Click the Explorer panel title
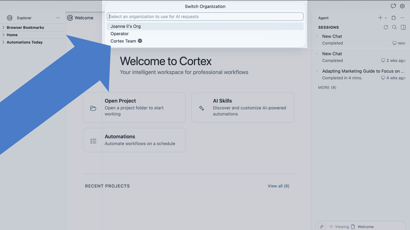 click(24, 18)
